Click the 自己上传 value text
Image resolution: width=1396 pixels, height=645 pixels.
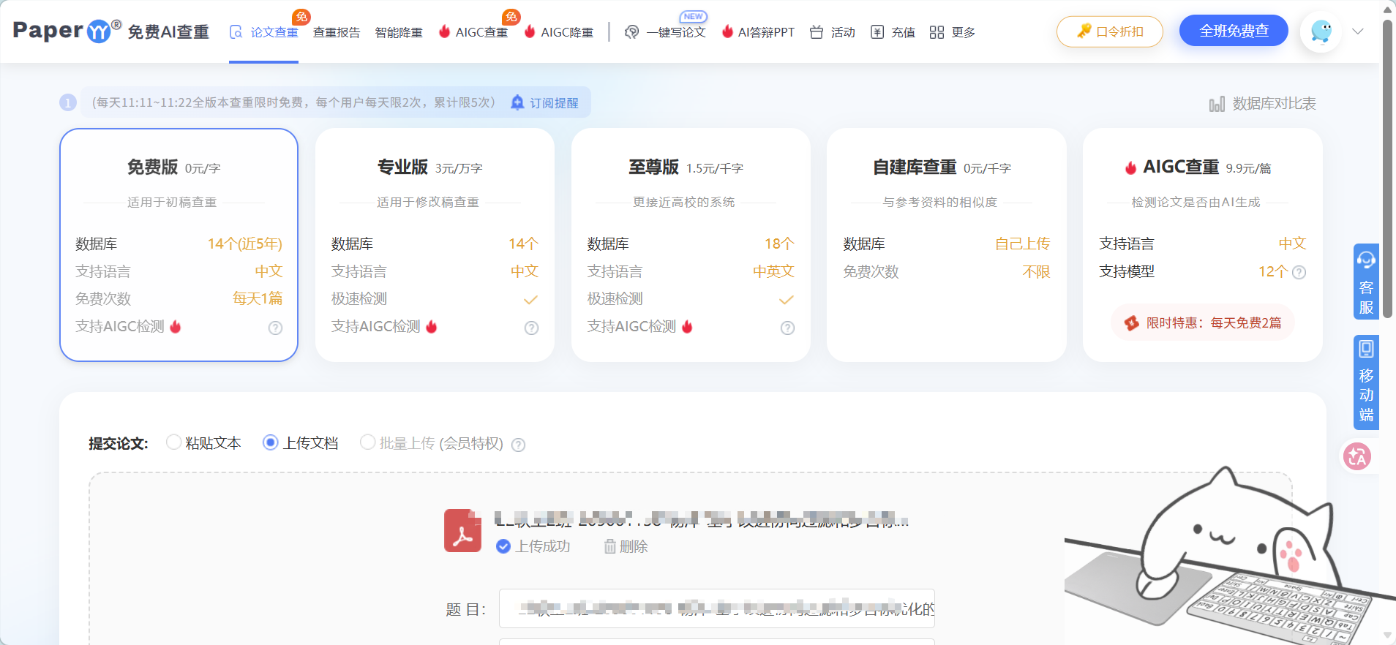tap(1022, 244)
